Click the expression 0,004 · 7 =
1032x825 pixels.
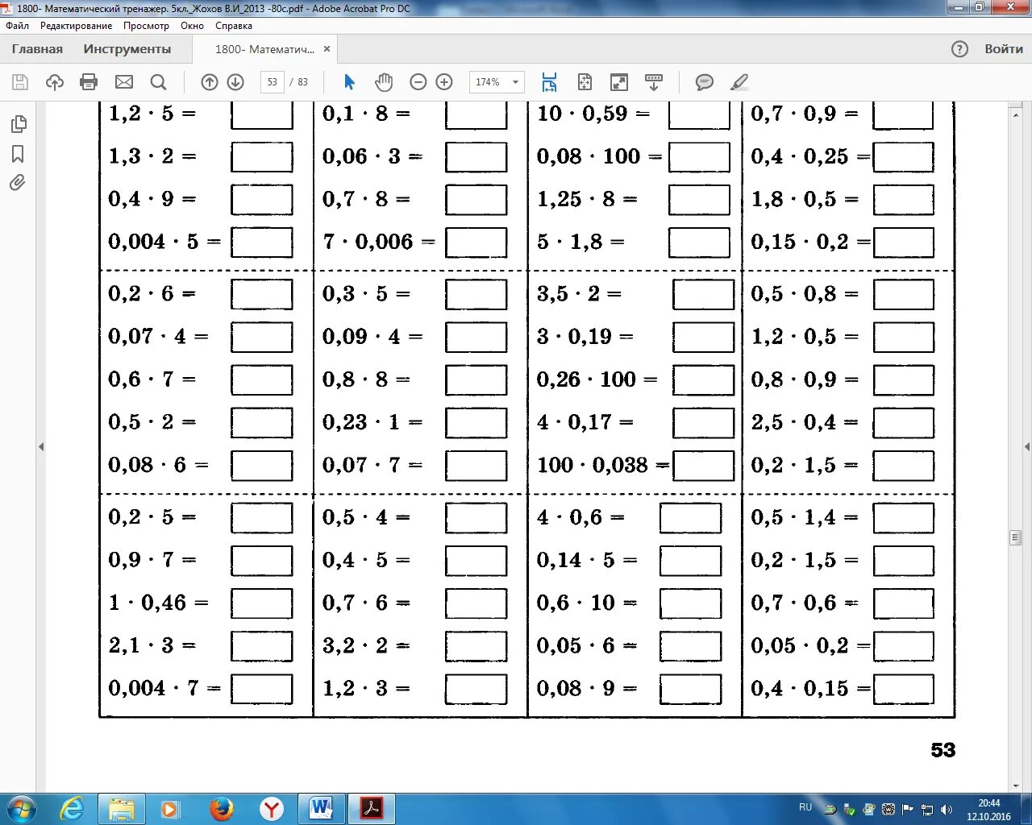coord(164,688)
